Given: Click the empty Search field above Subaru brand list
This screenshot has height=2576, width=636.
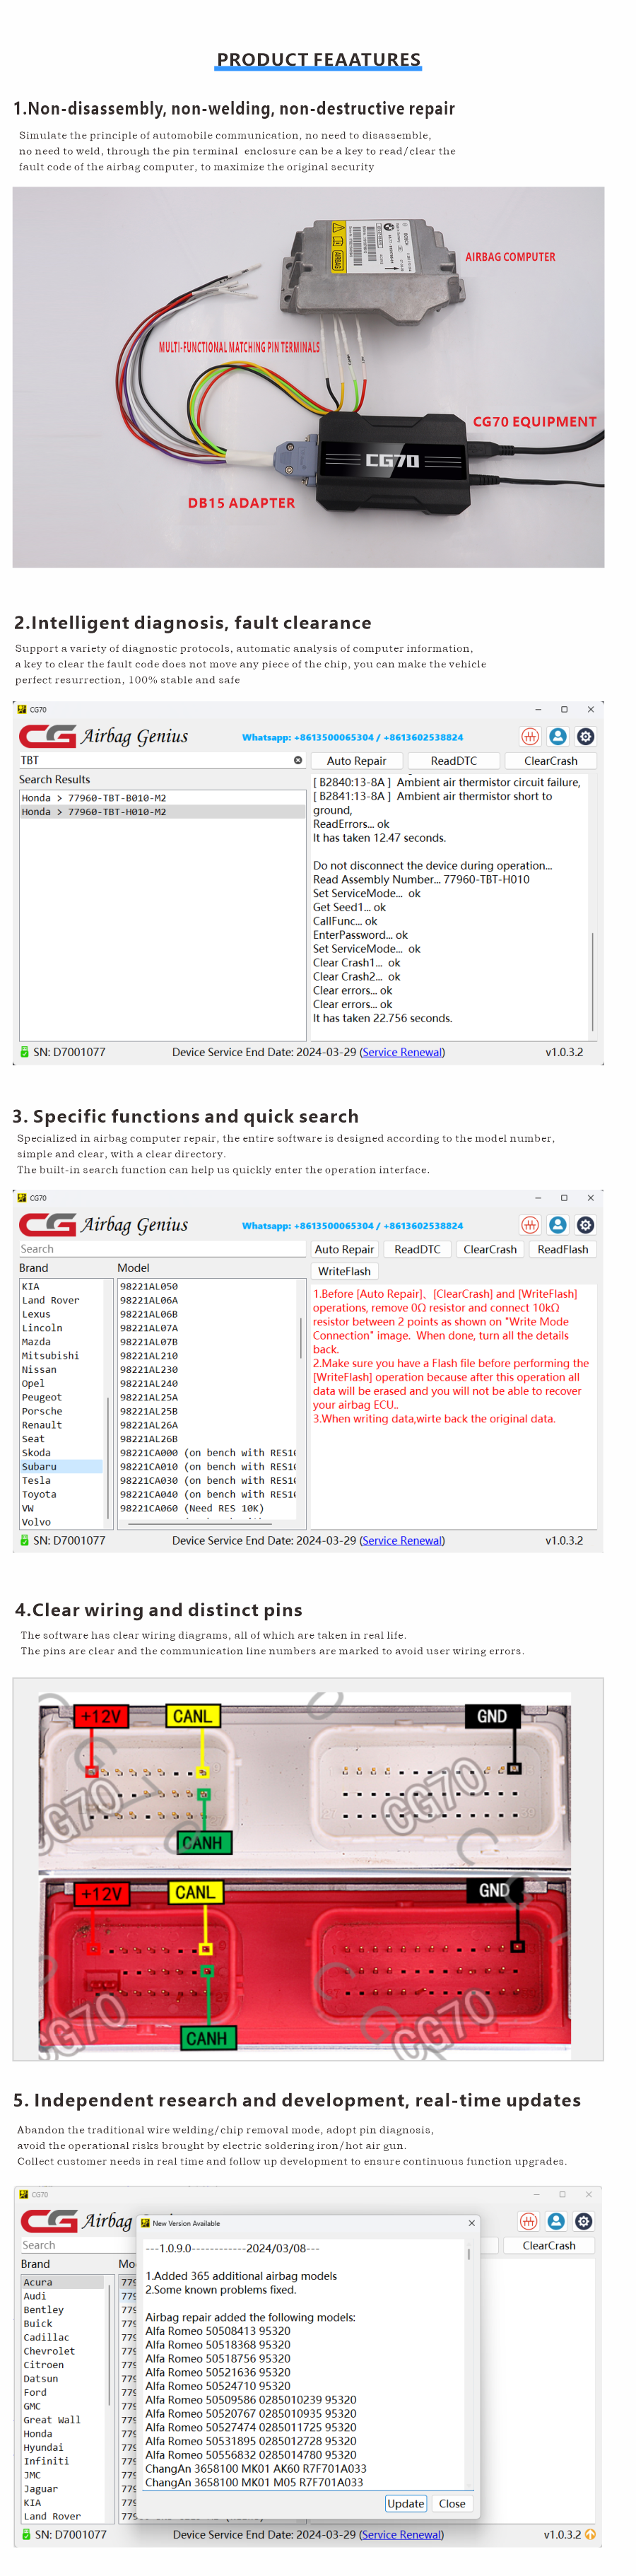Looking at the screenshot, I should [160, 1249].
